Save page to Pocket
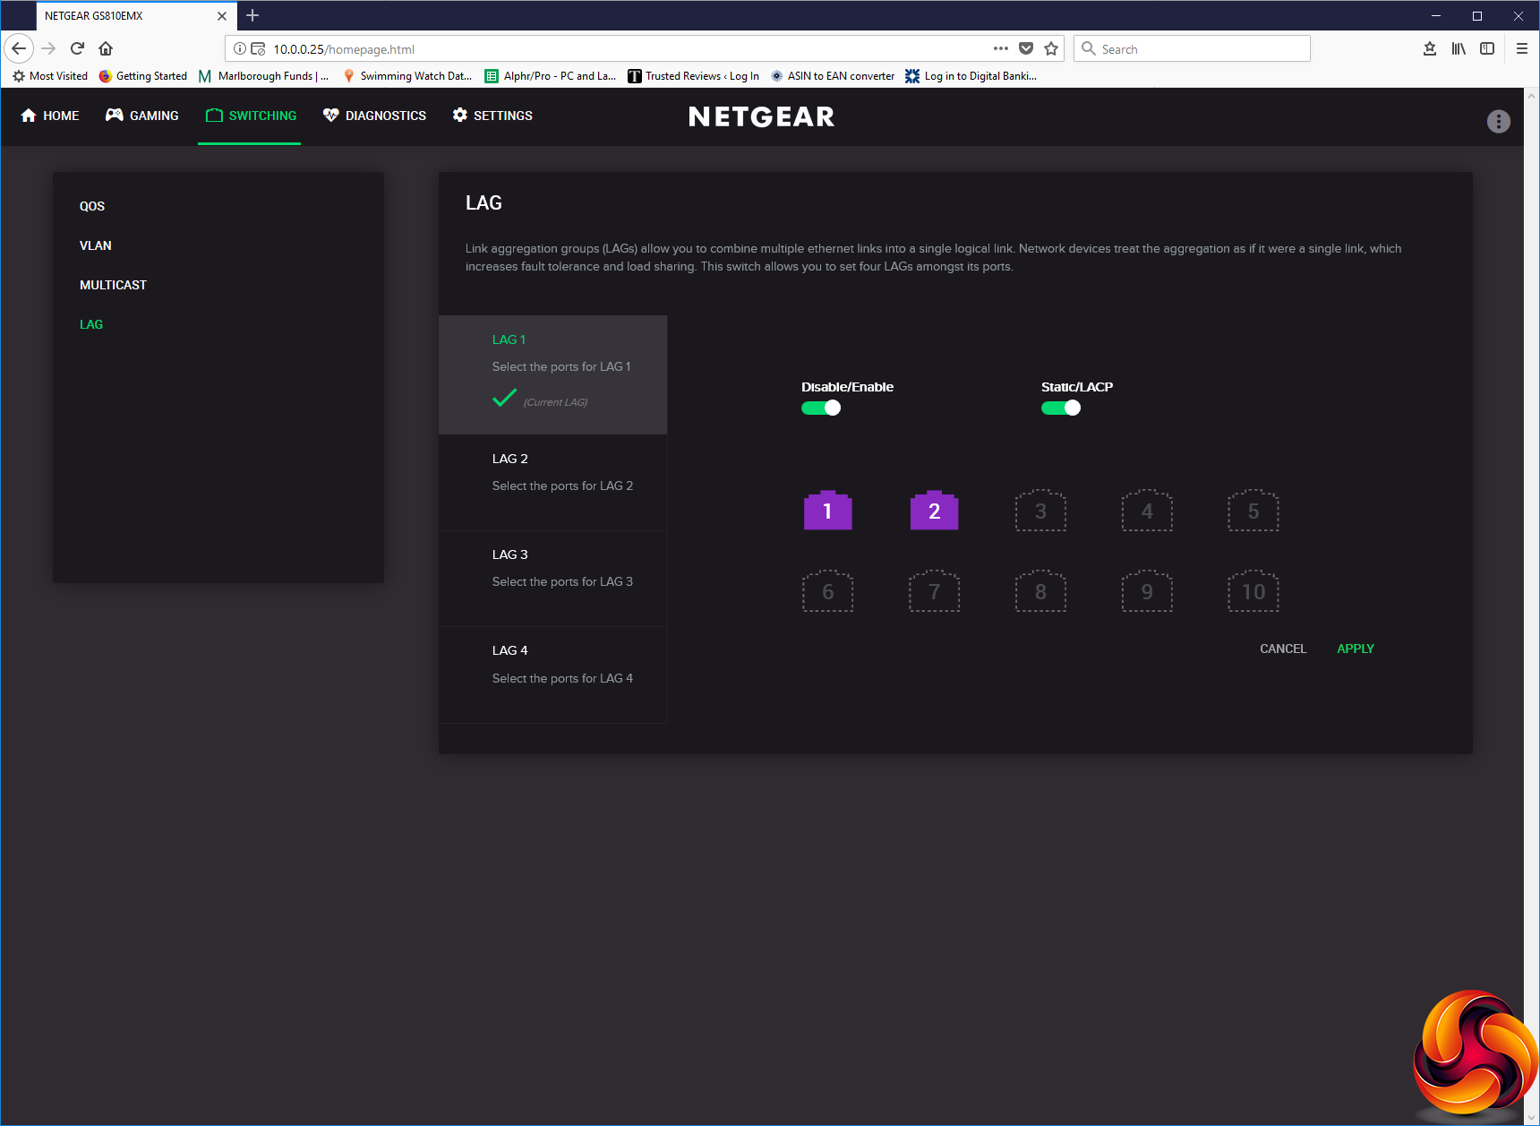Viewport: 1540px width, 1126px height. point(1026,48)
